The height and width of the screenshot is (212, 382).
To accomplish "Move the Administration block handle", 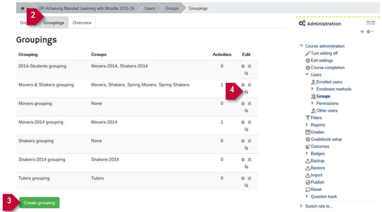I will tap(362, 32).
